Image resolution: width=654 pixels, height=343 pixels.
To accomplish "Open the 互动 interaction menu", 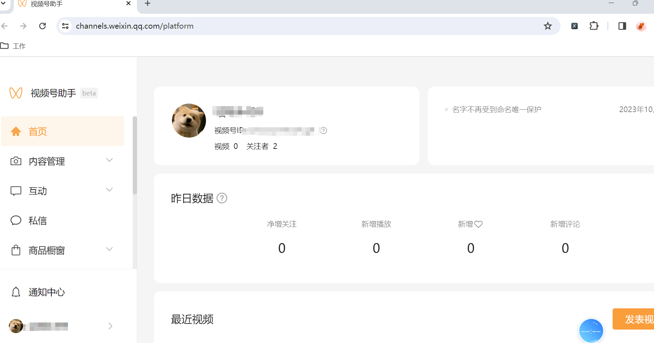I will 63,191.
